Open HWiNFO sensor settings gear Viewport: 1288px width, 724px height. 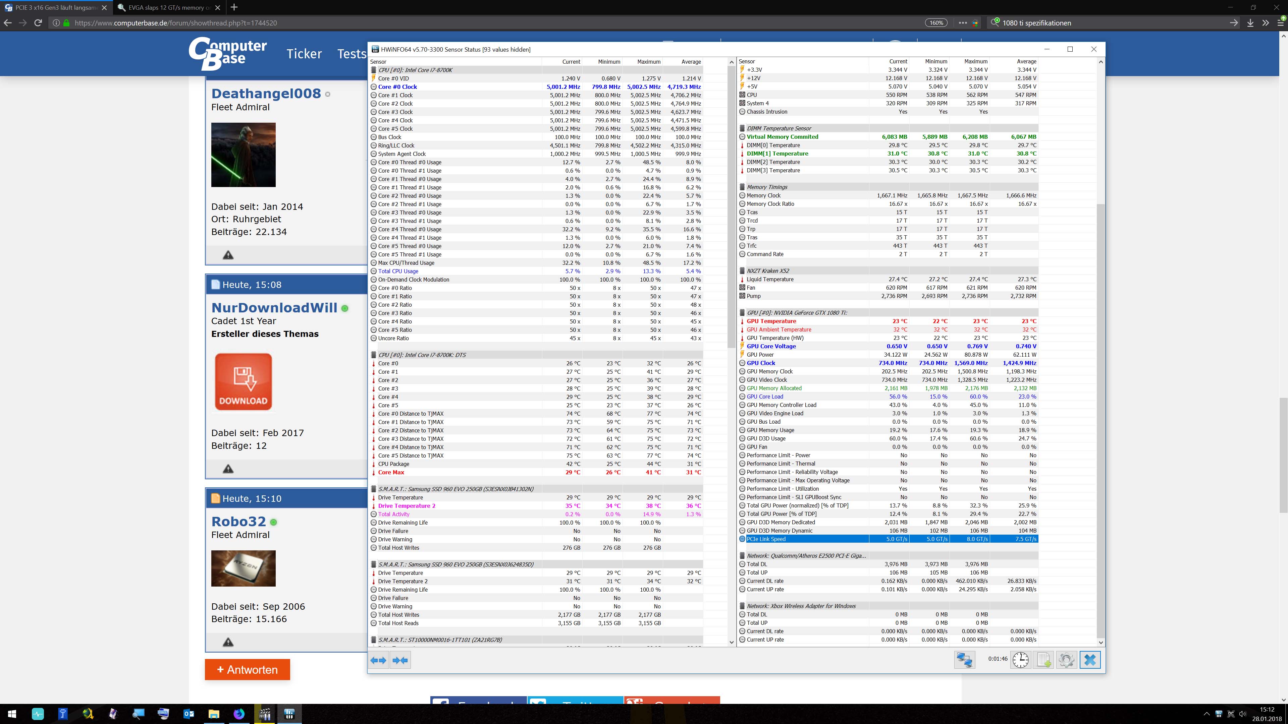pos(1066,660)
